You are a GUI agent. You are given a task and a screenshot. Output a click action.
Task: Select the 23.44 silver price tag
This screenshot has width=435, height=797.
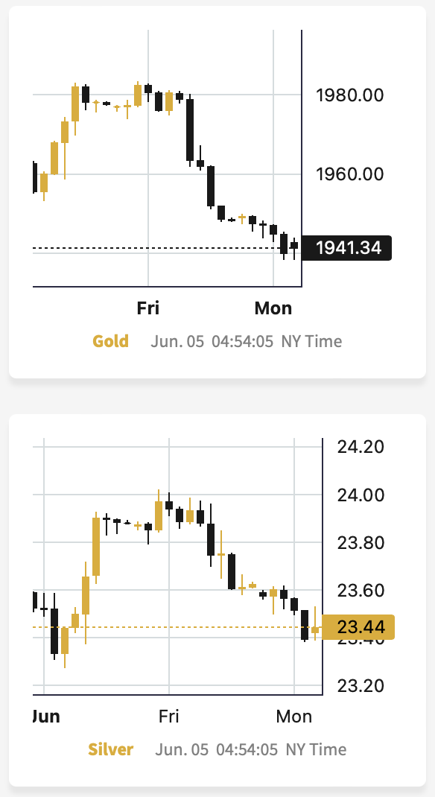coord(358,626)
